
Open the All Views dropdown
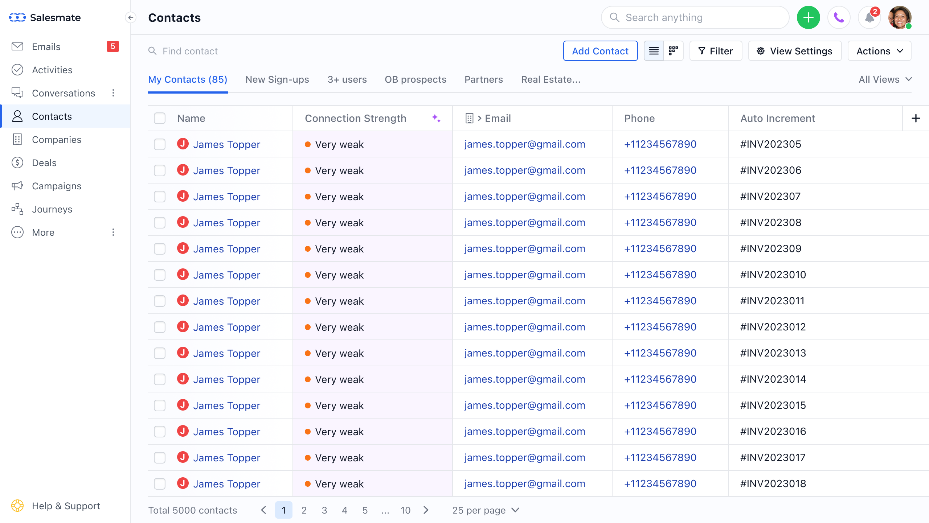tap(885, 79)
